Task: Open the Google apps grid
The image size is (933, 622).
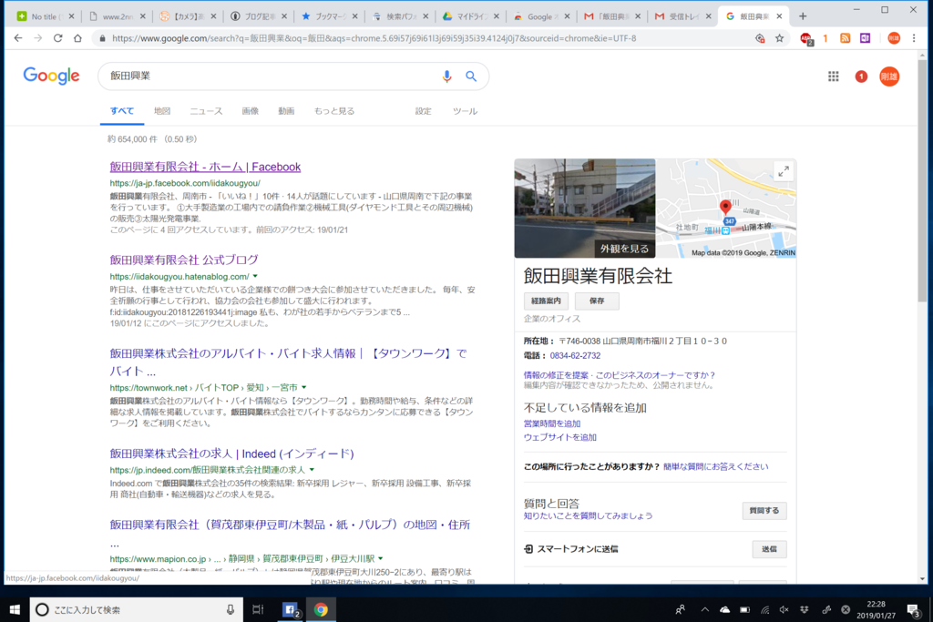Action: pyautogui.click(x=833, y=76)
